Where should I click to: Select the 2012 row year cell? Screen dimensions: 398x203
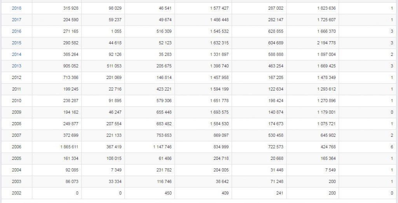point(16,77)
